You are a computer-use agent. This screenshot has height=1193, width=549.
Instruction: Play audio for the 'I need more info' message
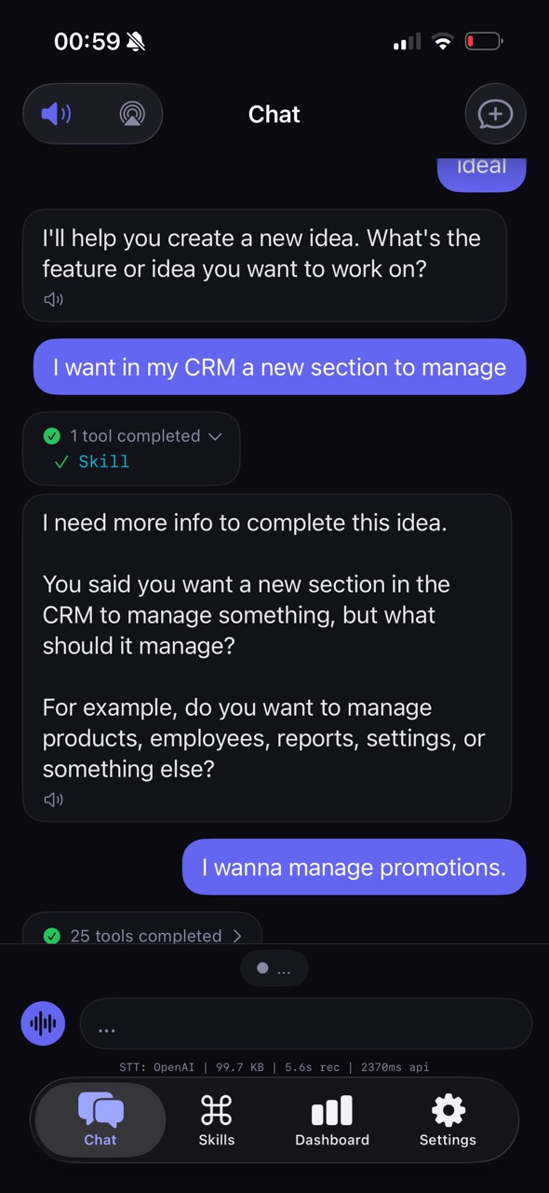click(x=53, y=799)
